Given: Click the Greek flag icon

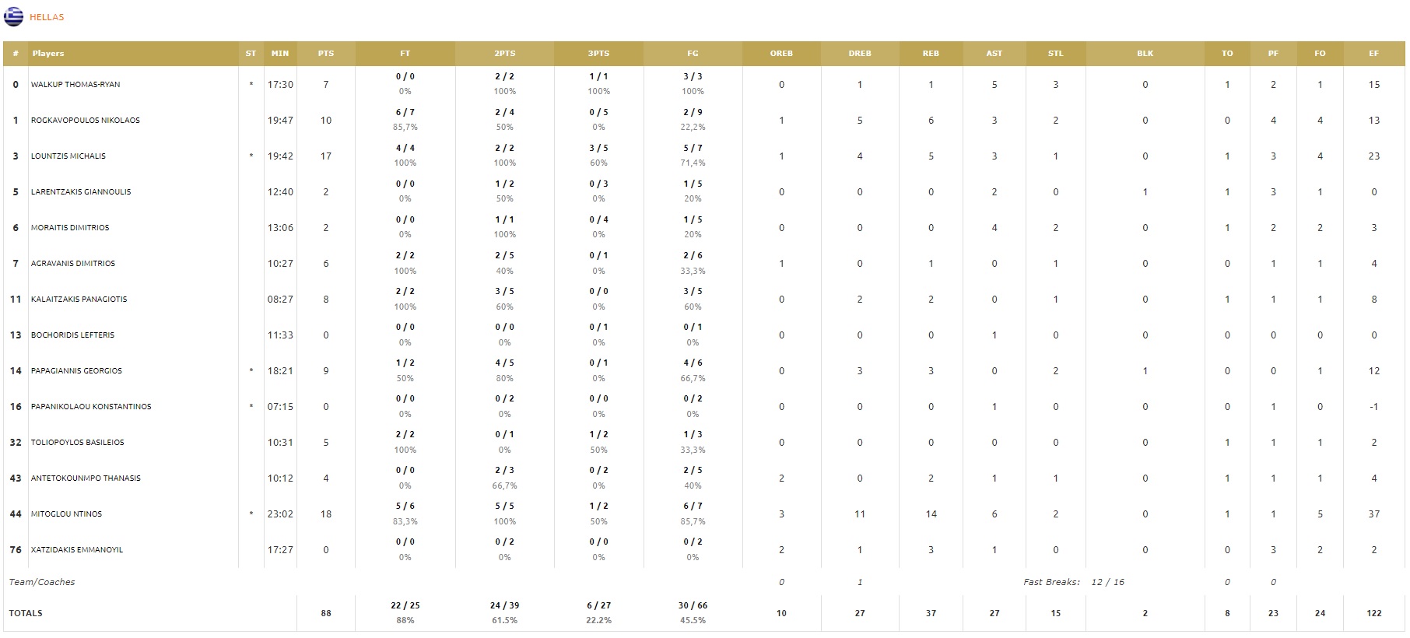Looking at the screenshot, I should [14, 16].
